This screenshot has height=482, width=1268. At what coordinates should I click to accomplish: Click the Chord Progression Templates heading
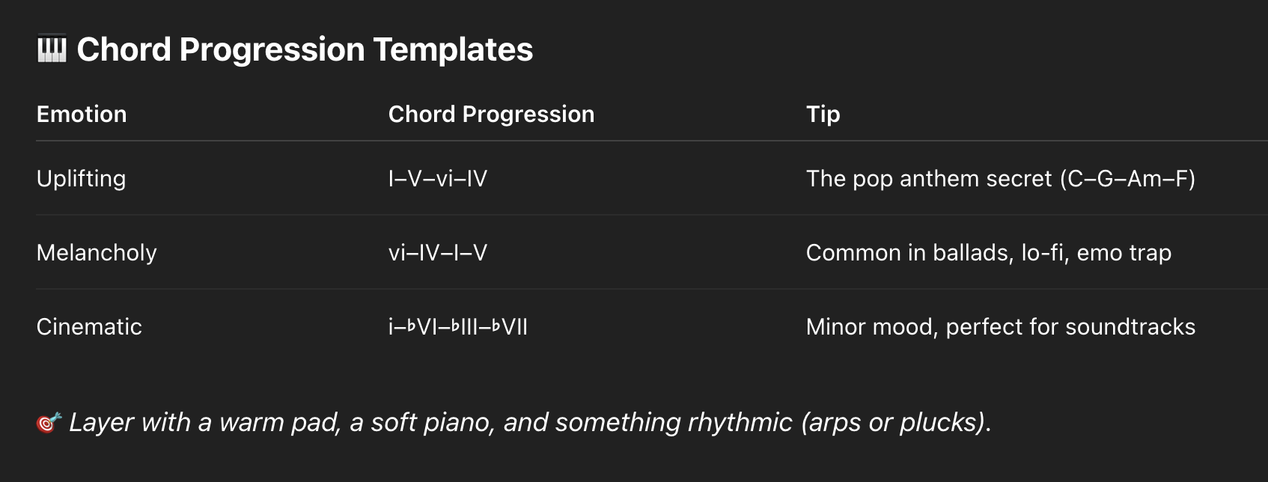click(x=305, y=50)
